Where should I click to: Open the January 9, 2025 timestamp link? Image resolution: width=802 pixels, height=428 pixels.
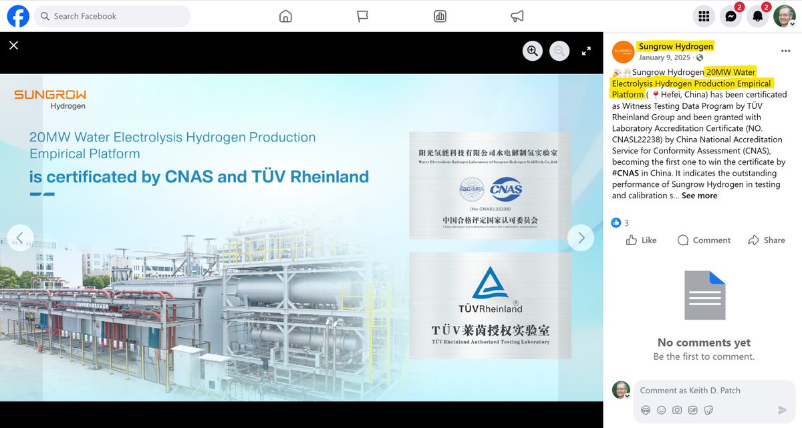664,58
